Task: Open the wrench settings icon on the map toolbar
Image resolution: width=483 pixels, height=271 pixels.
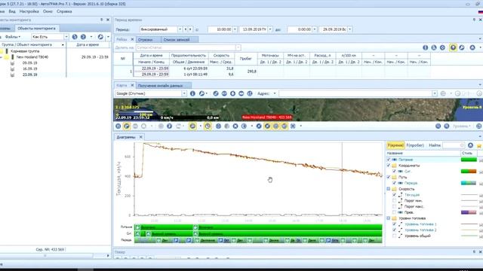Action: (x=202, y=93)
